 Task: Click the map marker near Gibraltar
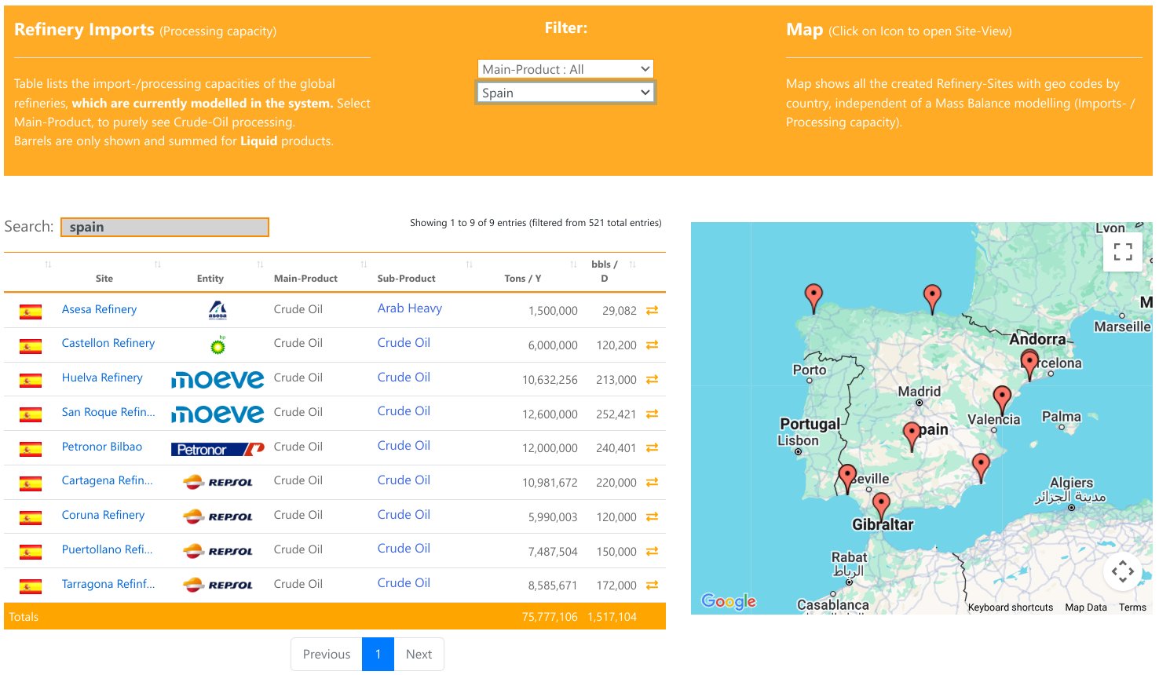[x=881, y=505]
